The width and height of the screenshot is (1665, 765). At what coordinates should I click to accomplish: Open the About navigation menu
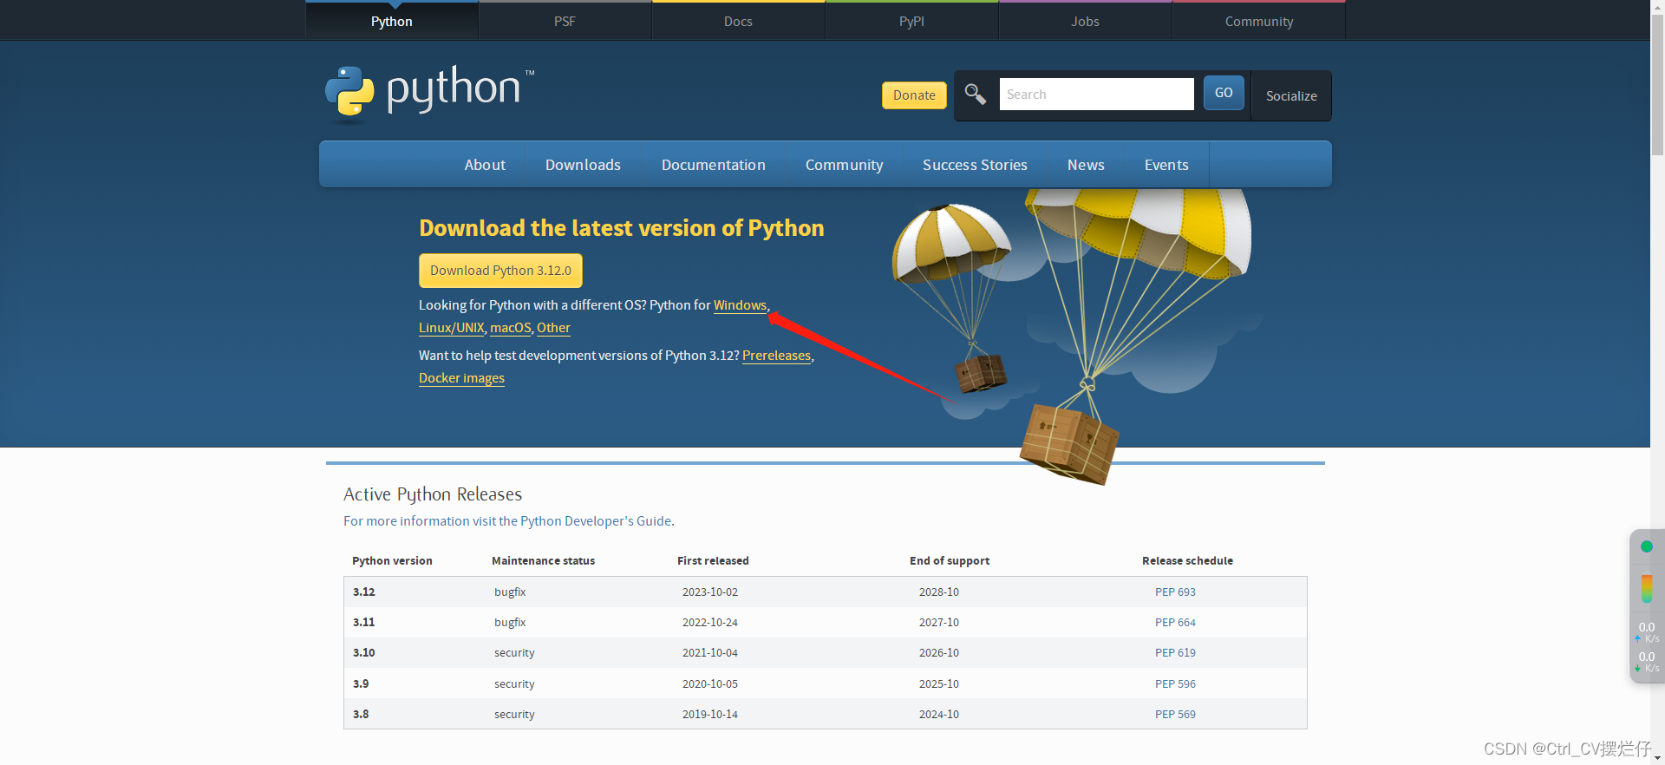(485, 165)
